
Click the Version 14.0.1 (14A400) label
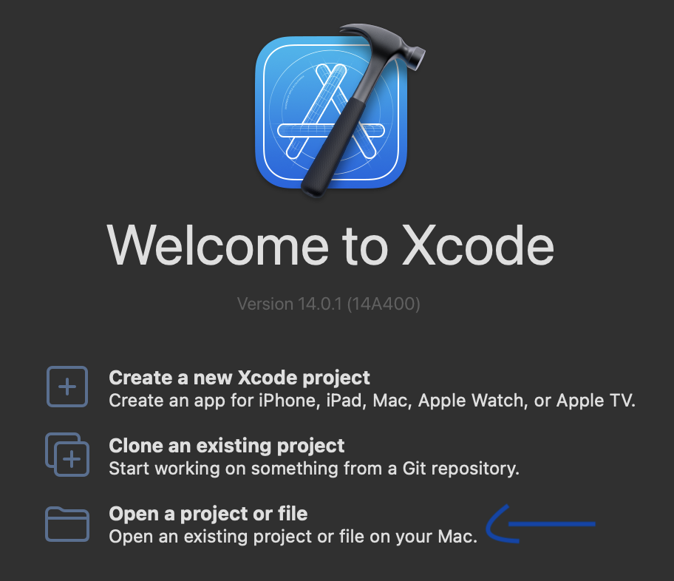328,304
